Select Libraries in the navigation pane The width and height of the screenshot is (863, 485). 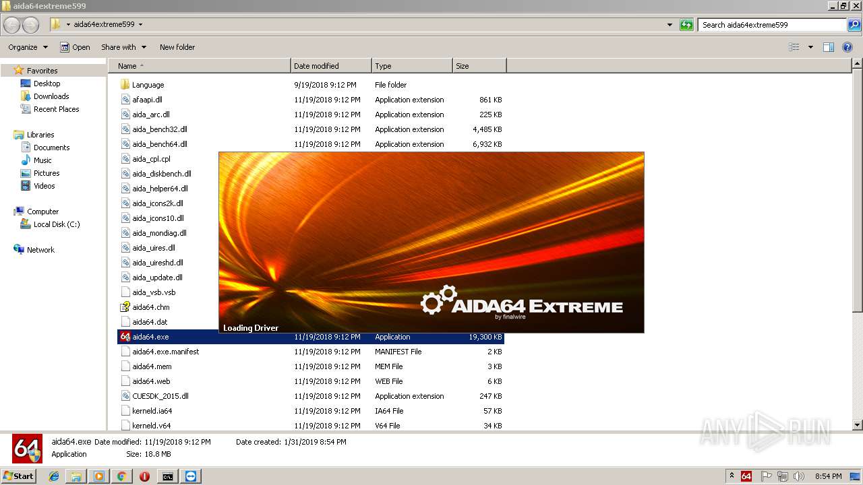40,135
